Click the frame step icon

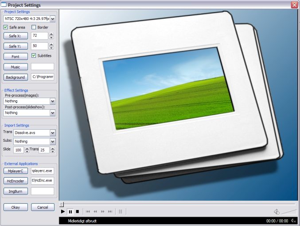pos(121,212)
